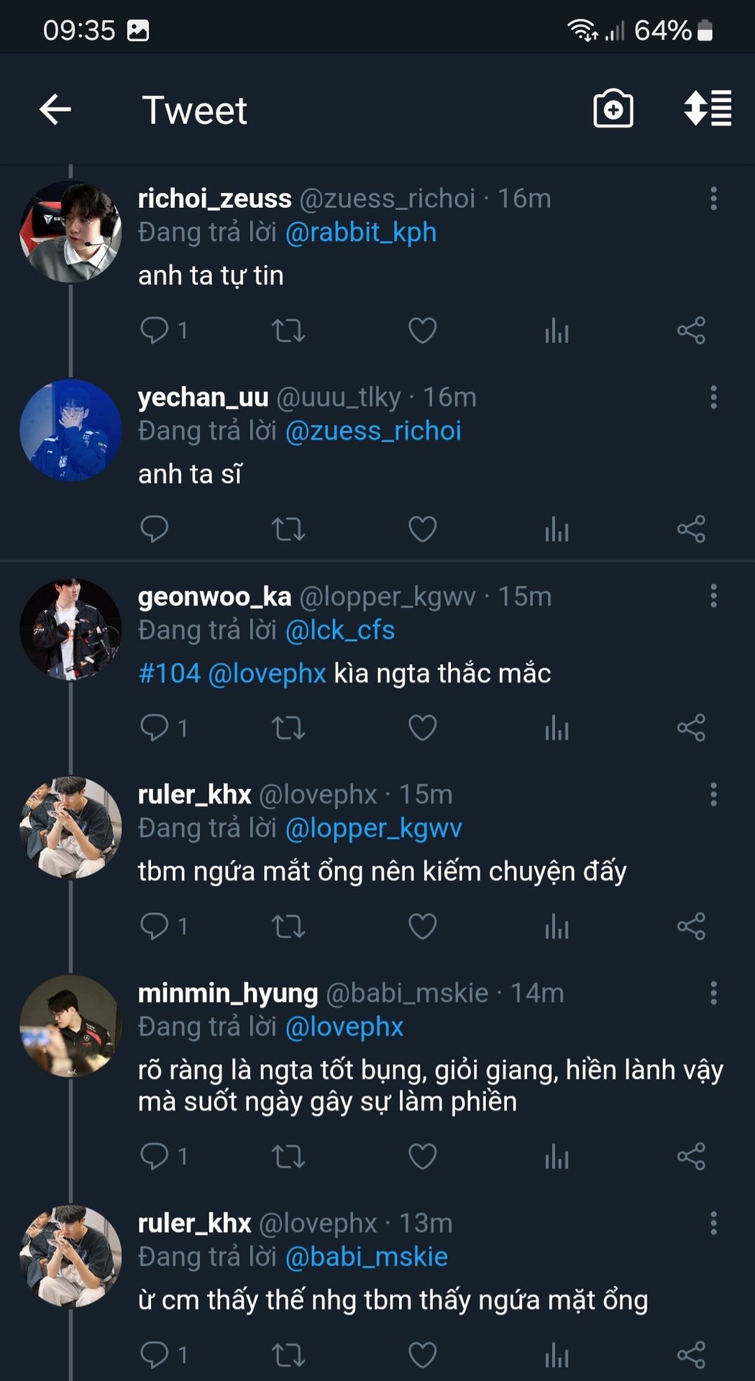The image size is (755, 1381).
Task: Tap the #104 hashtag
Action: [x=169, y=673]
